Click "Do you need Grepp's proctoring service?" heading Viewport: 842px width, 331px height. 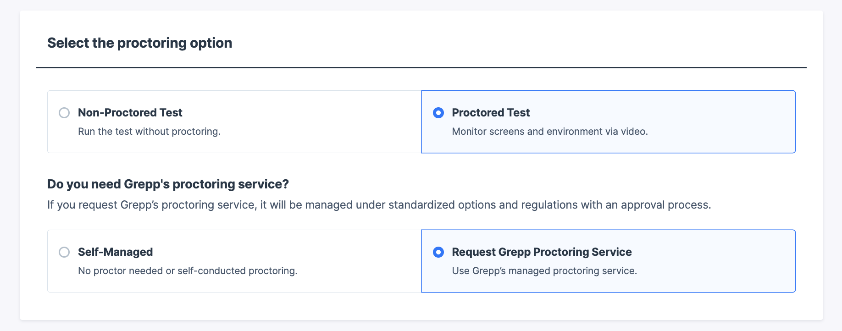[x=168, y=184]
